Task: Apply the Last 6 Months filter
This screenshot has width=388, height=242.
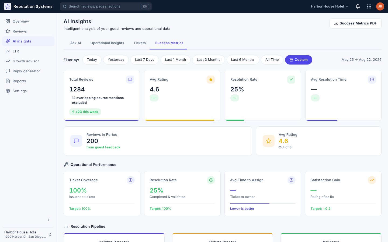Action: [x=243, y=60]
